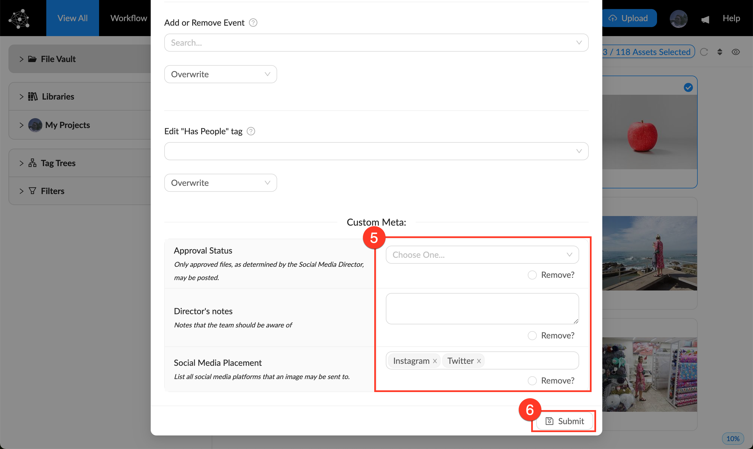Click into the Director's notes text area
This screenshot has width=753, height=449.
coord(482,309)
